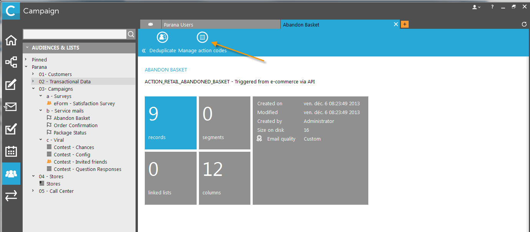Open the journey workflow sidebar icon
530x232 pixels.
point(11,62)
